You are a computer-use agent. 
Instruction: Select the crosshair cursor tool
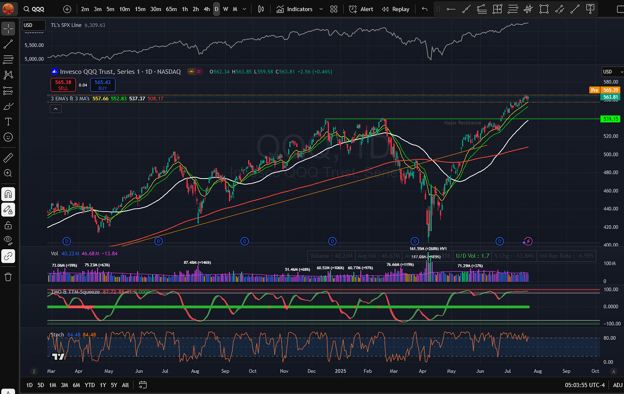pyautogui.click(x=8, y=28)
